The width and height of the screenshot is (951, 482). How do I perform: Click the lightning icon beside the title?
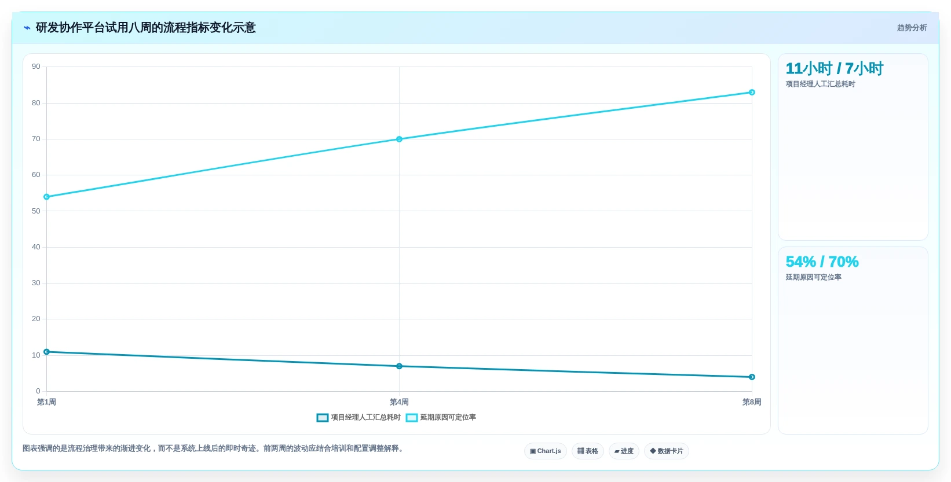click(x=27, y=28)
